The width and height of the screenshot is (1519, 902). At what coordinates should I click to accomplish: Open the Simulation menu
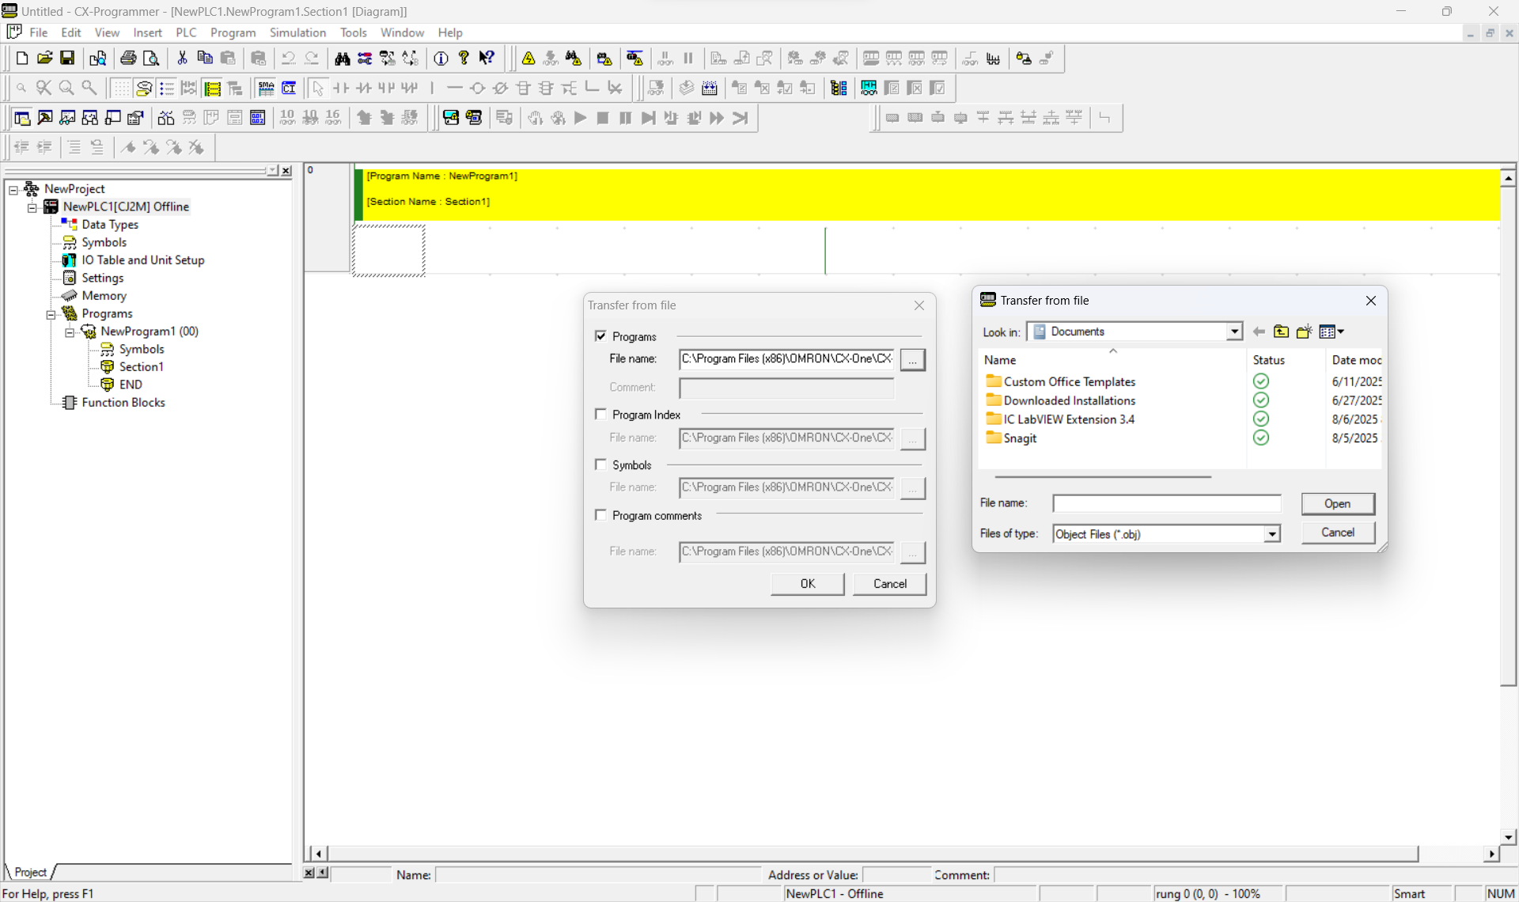(297, 32)
